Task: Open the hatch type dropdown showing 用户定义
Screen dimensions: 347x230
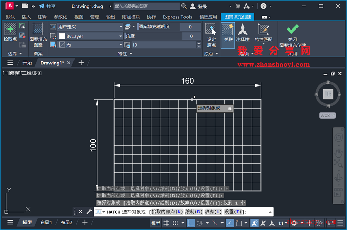Action: [x=90, y=27]
